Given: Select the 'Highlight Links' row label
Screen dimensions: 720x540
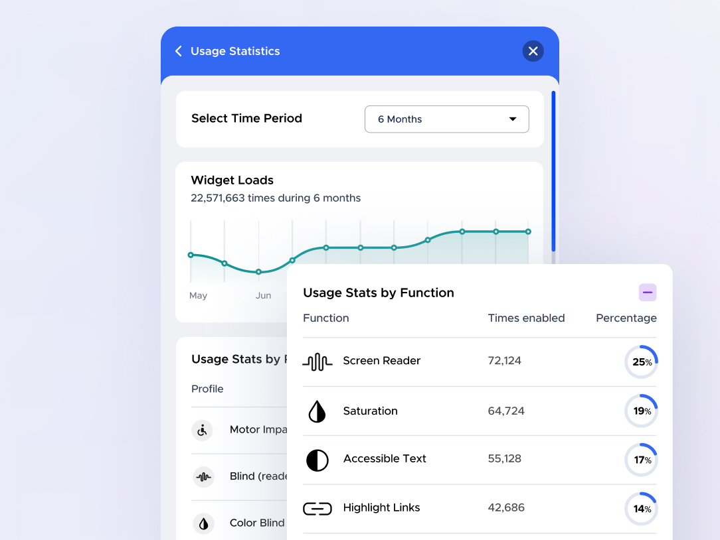Looking at the screenshot, I should point(381,507).
